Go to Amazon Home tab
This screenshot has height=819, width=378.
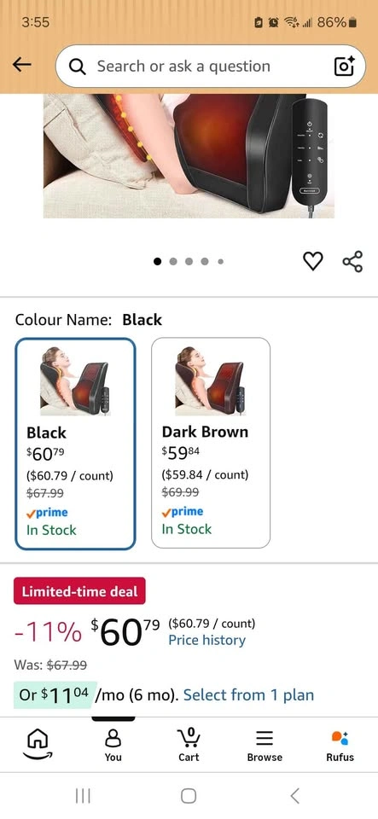coord(38,745)
